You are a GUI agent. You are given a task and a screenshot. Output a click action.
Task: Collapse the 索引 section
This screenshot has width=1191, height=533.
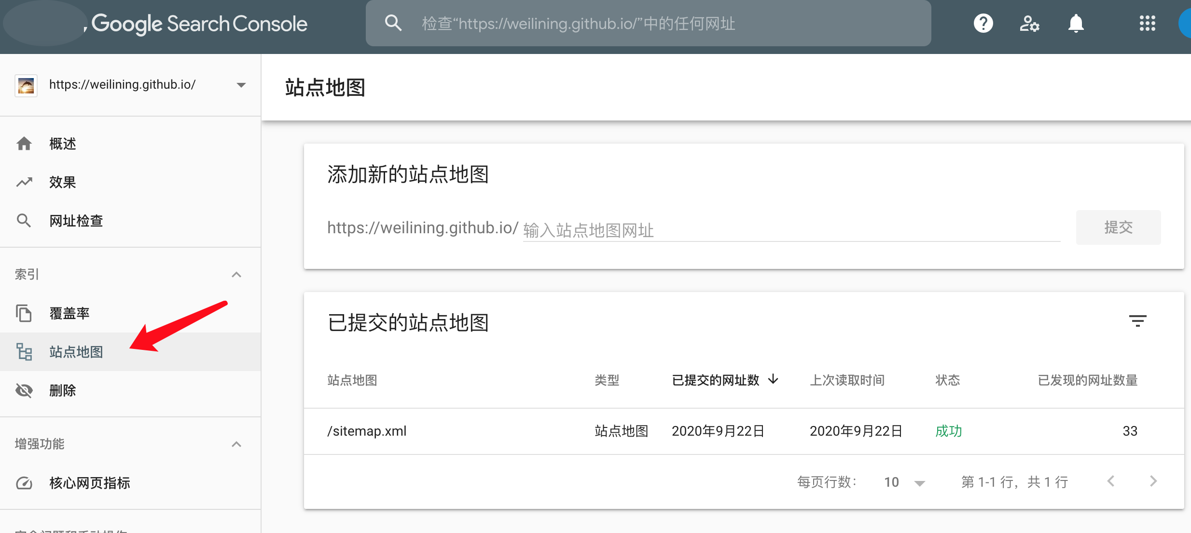(x=236, y=275)
